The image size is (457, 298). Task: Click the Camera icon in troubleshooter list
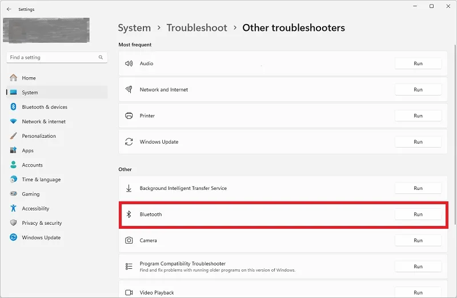(x=129, y=240)
